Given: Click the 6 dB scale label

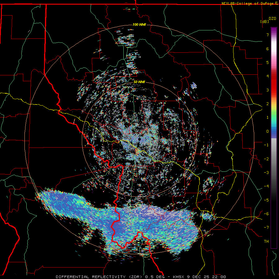Looking at the screenshot, I should pos(268,49).
